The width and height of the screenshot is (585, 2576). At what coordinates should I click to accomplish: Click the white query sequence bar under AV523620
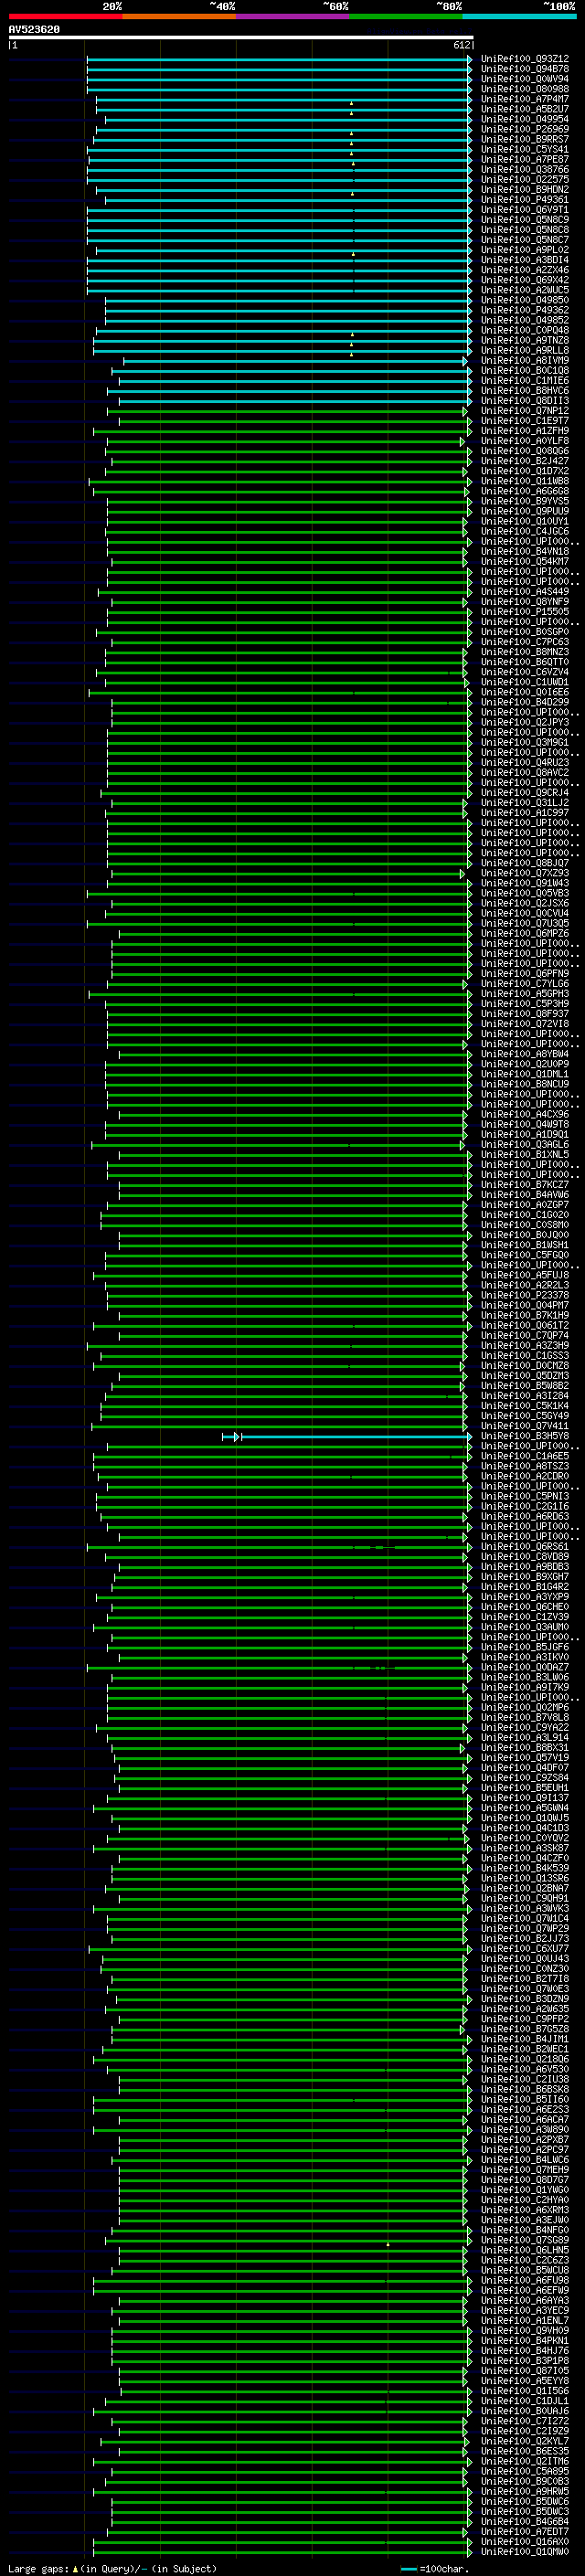(241, 37)
